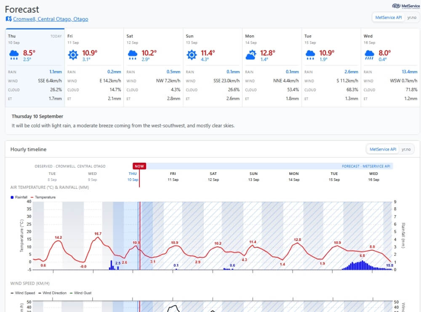Click Thursday's rain cloud weather icon
The height and width of the screenshot is (312, 421).
[x=14, y=55]
